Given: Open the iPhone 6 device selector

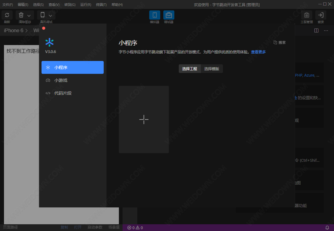Looking at the screenshot, I should coord(16,30).
